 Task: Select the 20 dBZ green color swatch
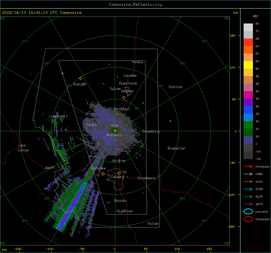tap(248, 133)
